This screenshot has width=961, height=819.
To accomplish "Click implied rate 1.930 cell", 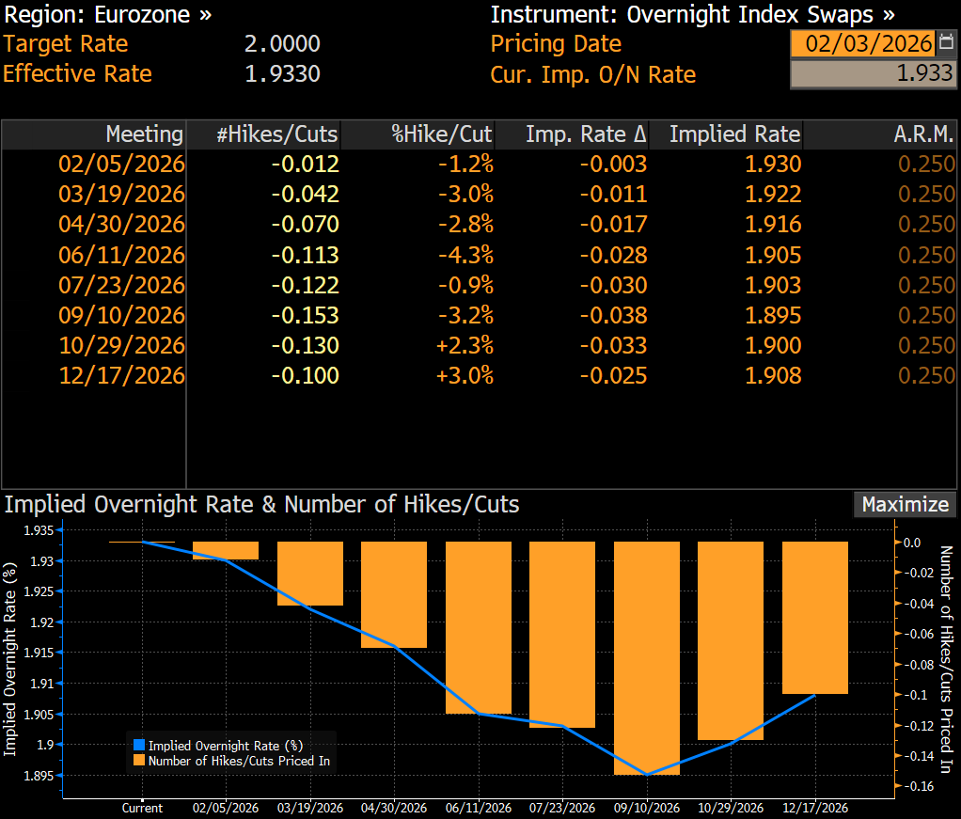I will pos(773,165).
